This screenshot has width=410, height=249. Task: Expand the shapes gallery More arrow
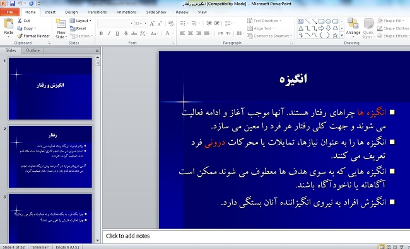click(x=342, y=35)
